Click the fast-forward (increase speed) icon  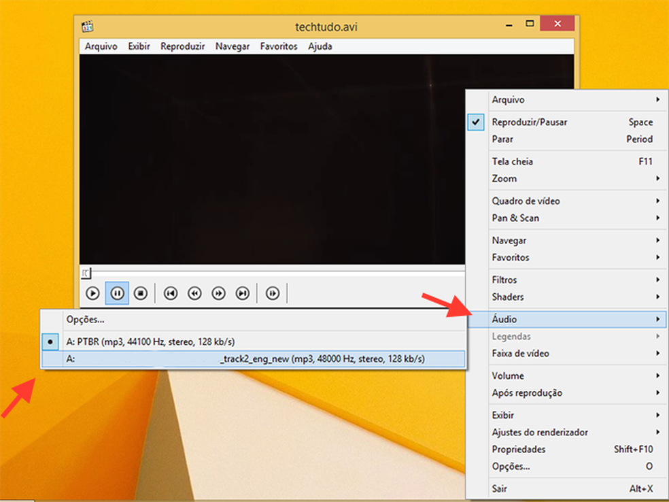(218, 293)
